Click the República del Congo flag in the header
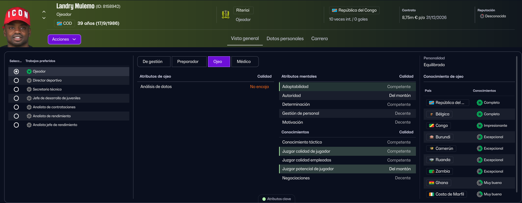The image size is (522, 203). point(334,10)
